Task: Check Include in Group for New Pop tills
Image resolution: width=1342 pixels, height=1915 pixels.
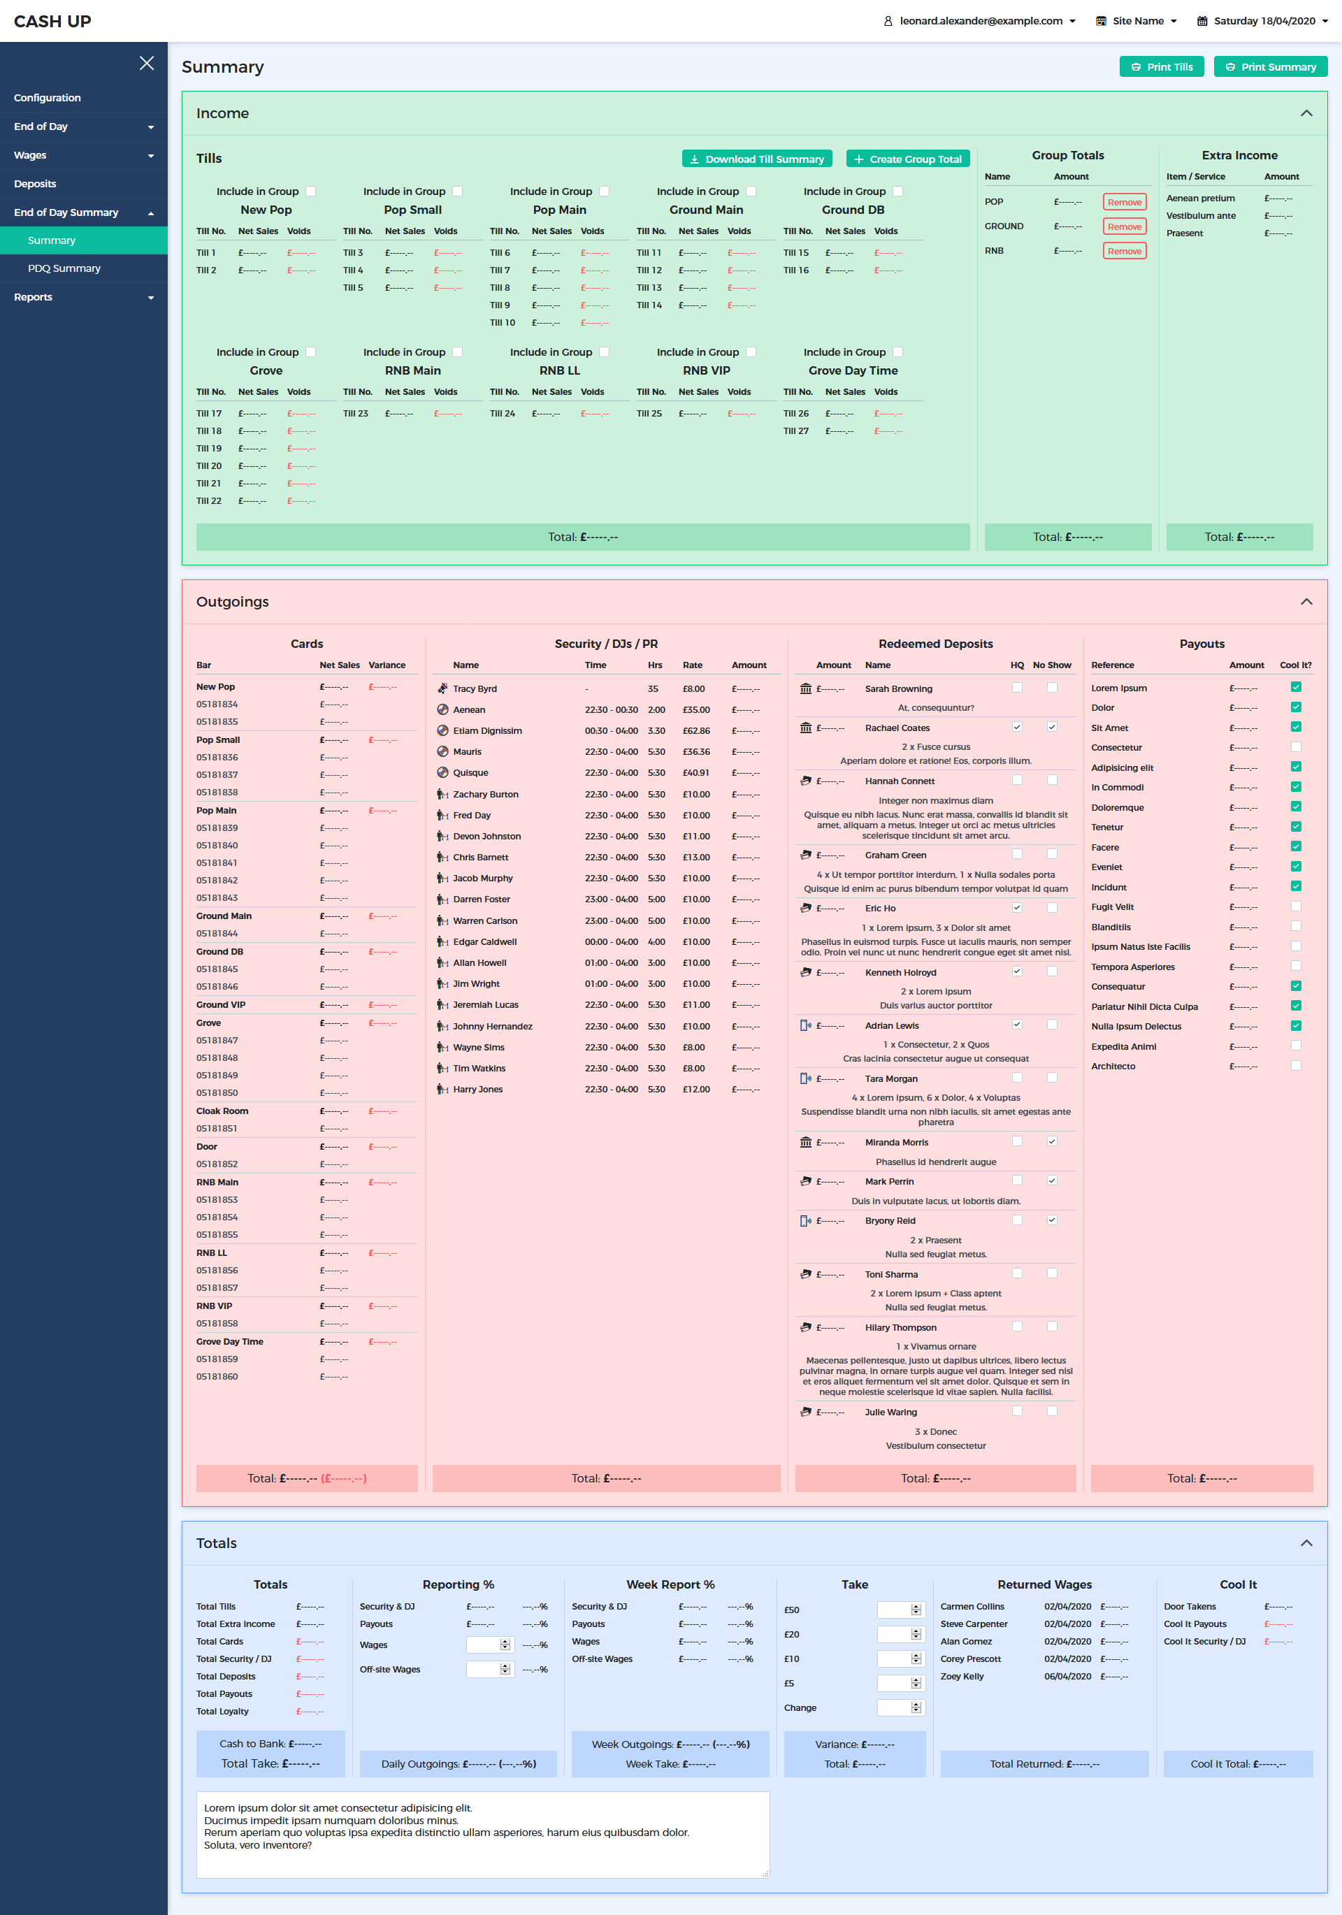Action: pos(311,191)
